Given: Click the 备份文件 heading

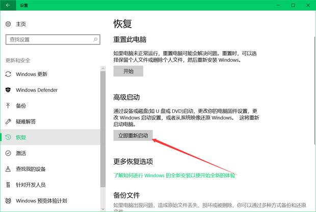Looking at the screenshot, I should 126,195.
